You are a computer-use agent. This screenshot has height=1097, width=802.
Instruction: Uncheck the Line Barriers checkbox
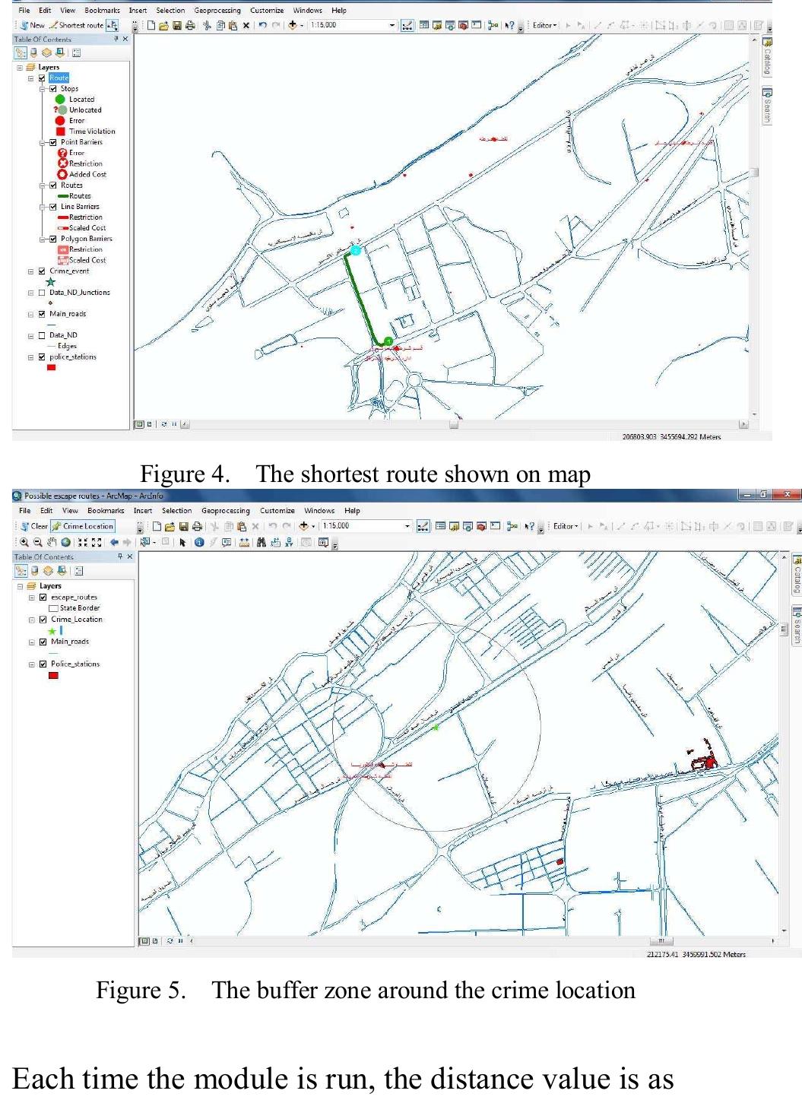[52, 207]
